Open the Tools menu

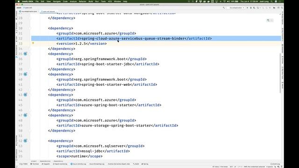click(x=103, y=1)
